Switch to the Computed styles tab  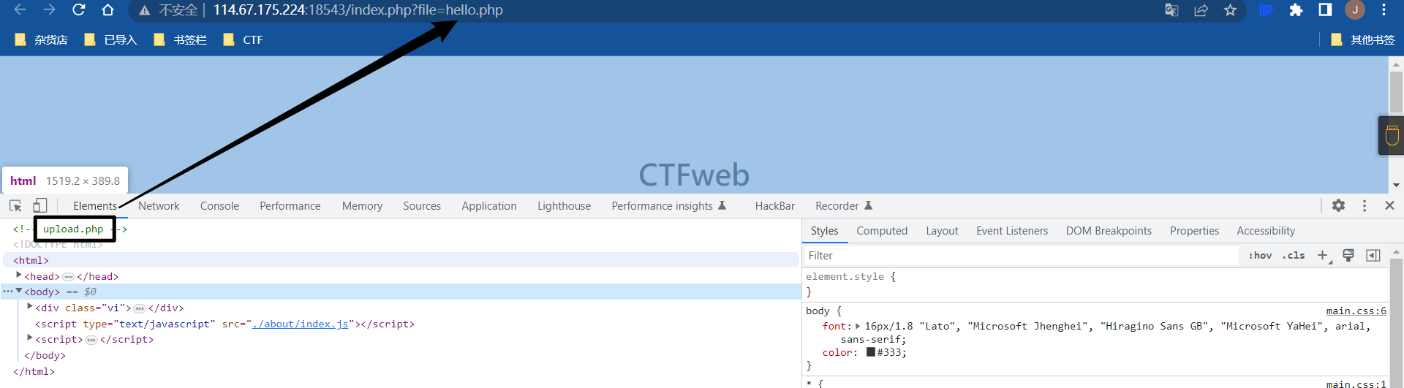[882, 231]
